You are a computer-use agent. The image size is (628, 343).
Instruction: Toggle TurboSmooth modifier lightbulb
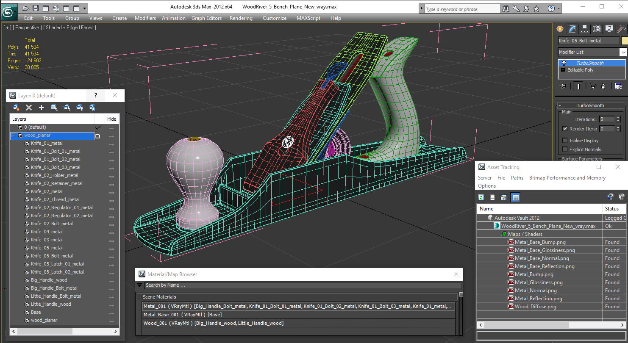564,63
